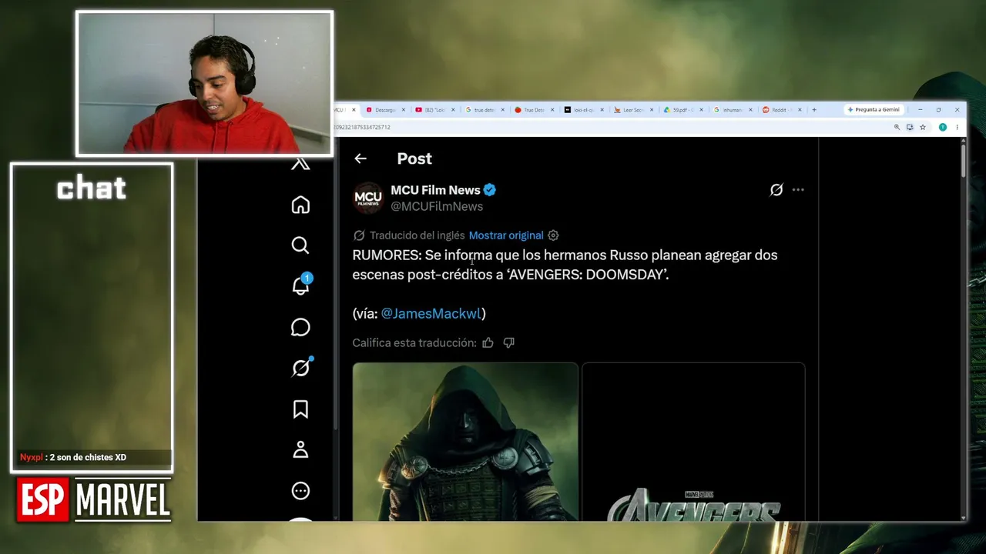Click the MCU Film News profile avatar
Viewport: 986px width, 554px height.
pos(367,198)
